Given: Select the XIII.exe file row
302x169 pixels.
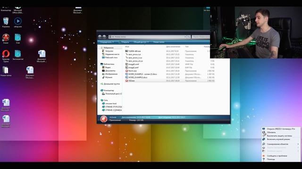Looking at the screenshot, I should point(169,81).
